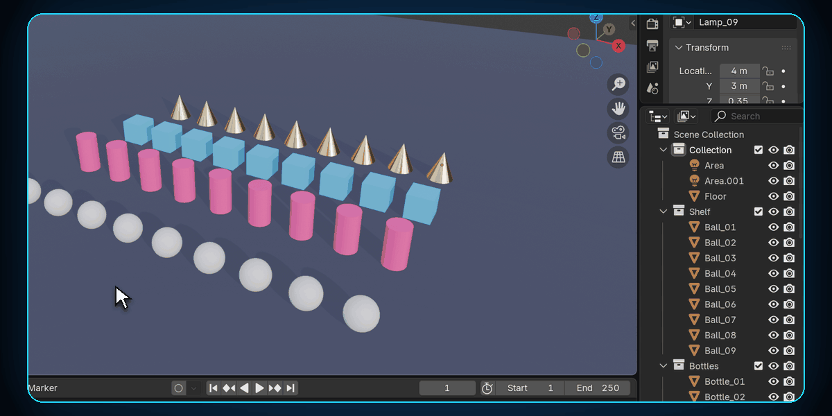The height and width of the screenshot is (416, 832).
Task: Jump to the timeline end frame
Action: (291, 388)
